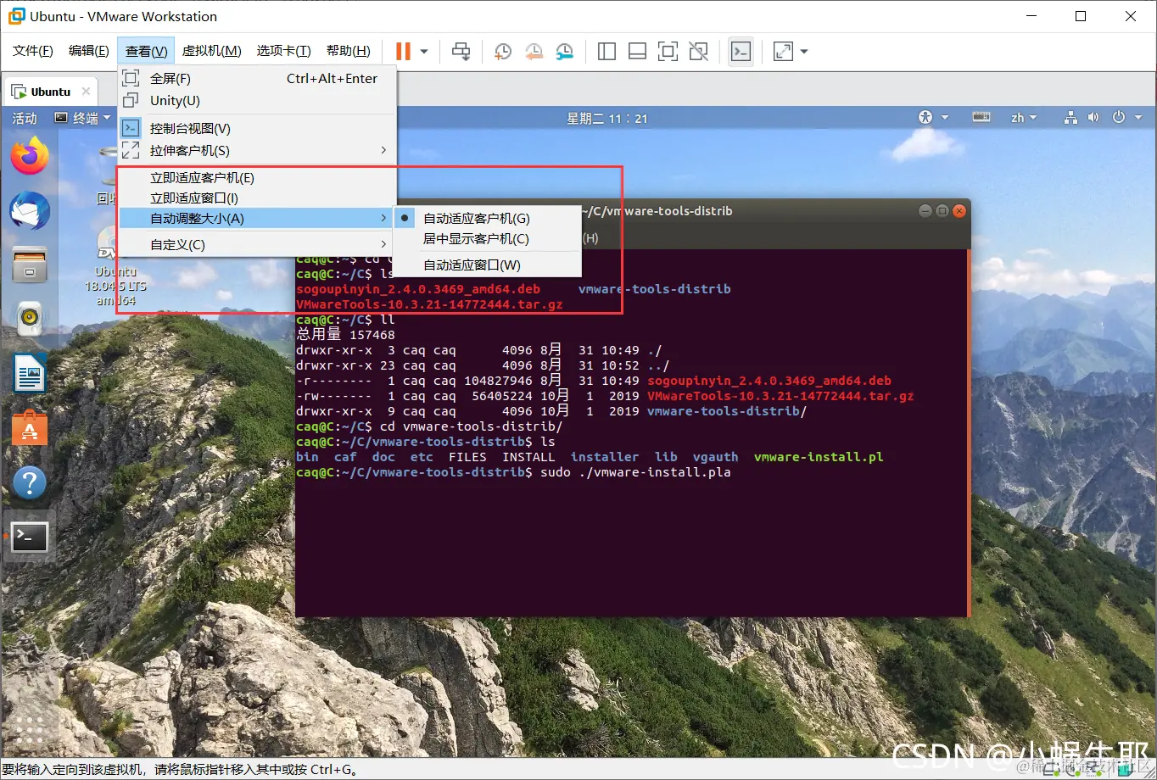This screenshot has height=780, width=1157.
Task: Maximize the terminal window
Action: coord(942,210)
